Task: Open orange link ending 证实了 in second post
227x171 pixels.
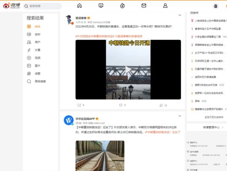Action: [x=163, y=132]
